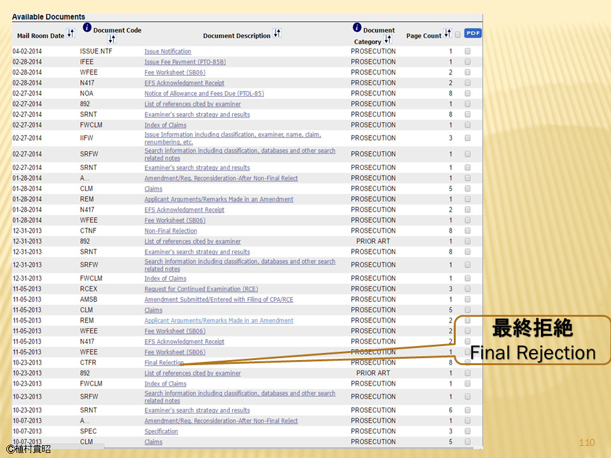Open info icon beside Document Code

coord(87,27)
